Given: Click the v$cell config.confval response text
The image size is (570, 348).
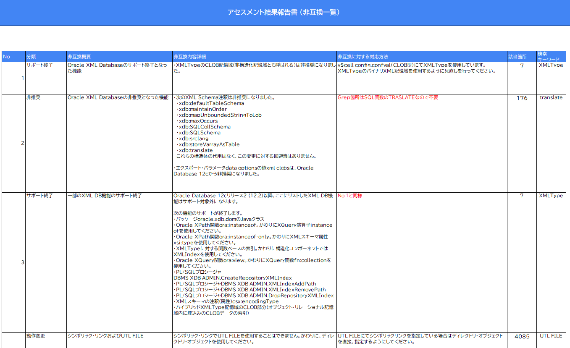Looking at the screenshot, I should pos(417,68).
